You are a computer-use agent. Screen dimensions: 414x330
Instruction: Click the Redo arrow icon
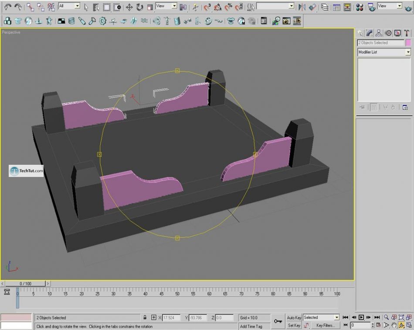[18, 7]
